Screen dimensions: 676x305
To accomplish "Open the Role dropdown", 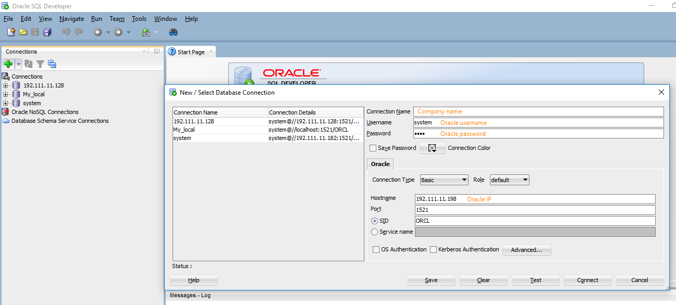I will (509, 180).
